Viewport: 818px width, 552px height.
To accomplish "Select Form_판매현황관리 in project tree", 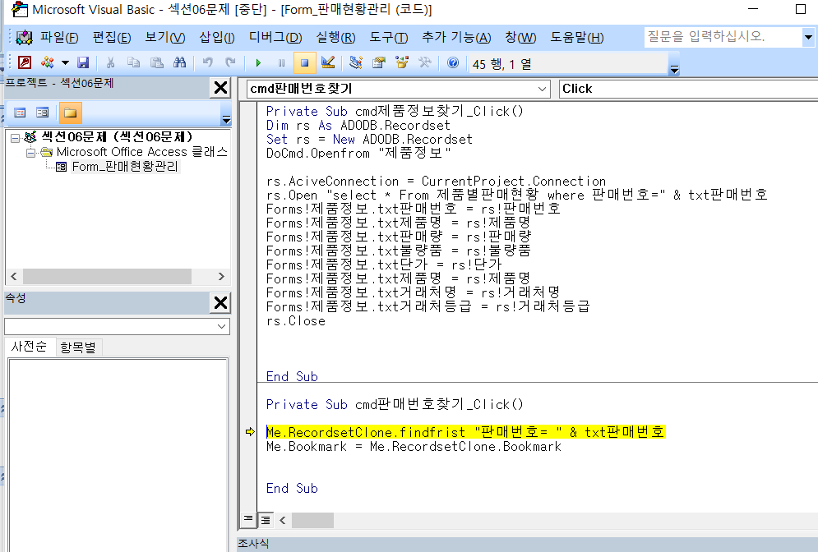I will [x=124, y=167].
